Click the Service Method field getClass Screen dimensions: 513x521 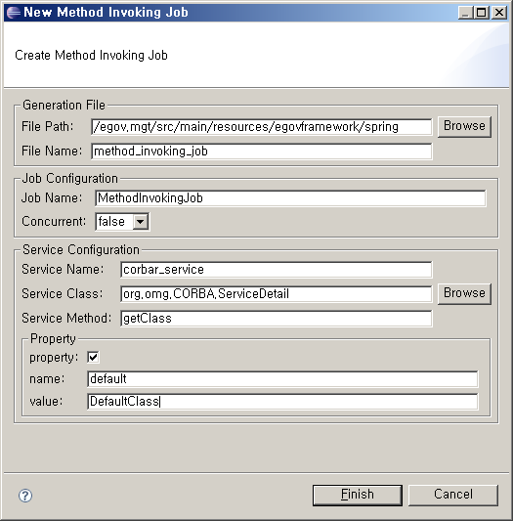click(x=277, y=319)
